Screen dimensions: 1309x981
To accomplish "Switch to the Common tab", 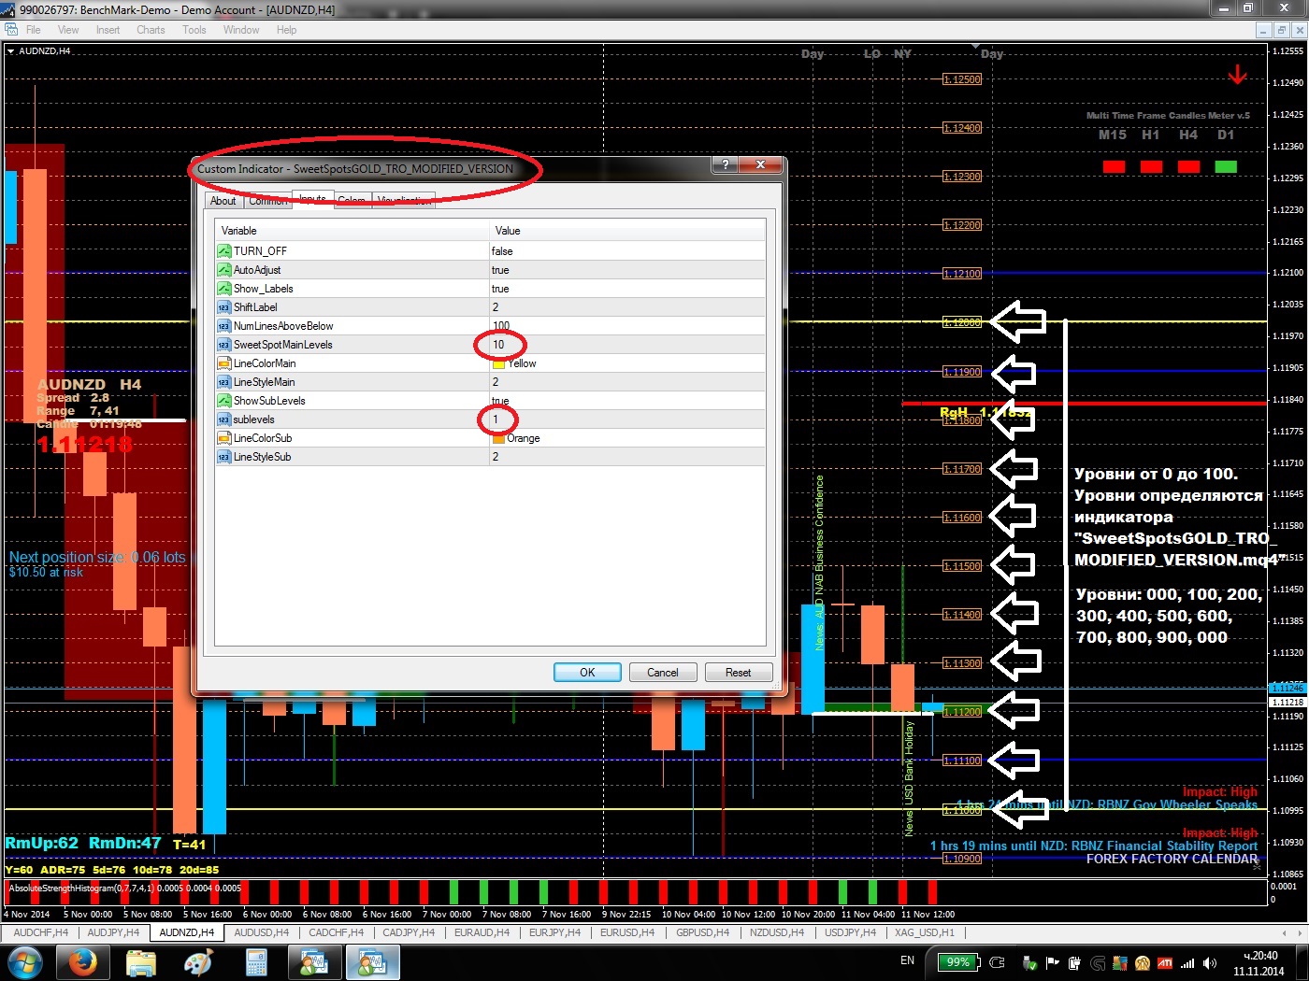I will point(268,201).
